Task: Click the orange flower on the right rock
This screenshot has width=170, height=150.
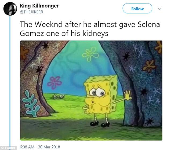Action: point(149,66)
